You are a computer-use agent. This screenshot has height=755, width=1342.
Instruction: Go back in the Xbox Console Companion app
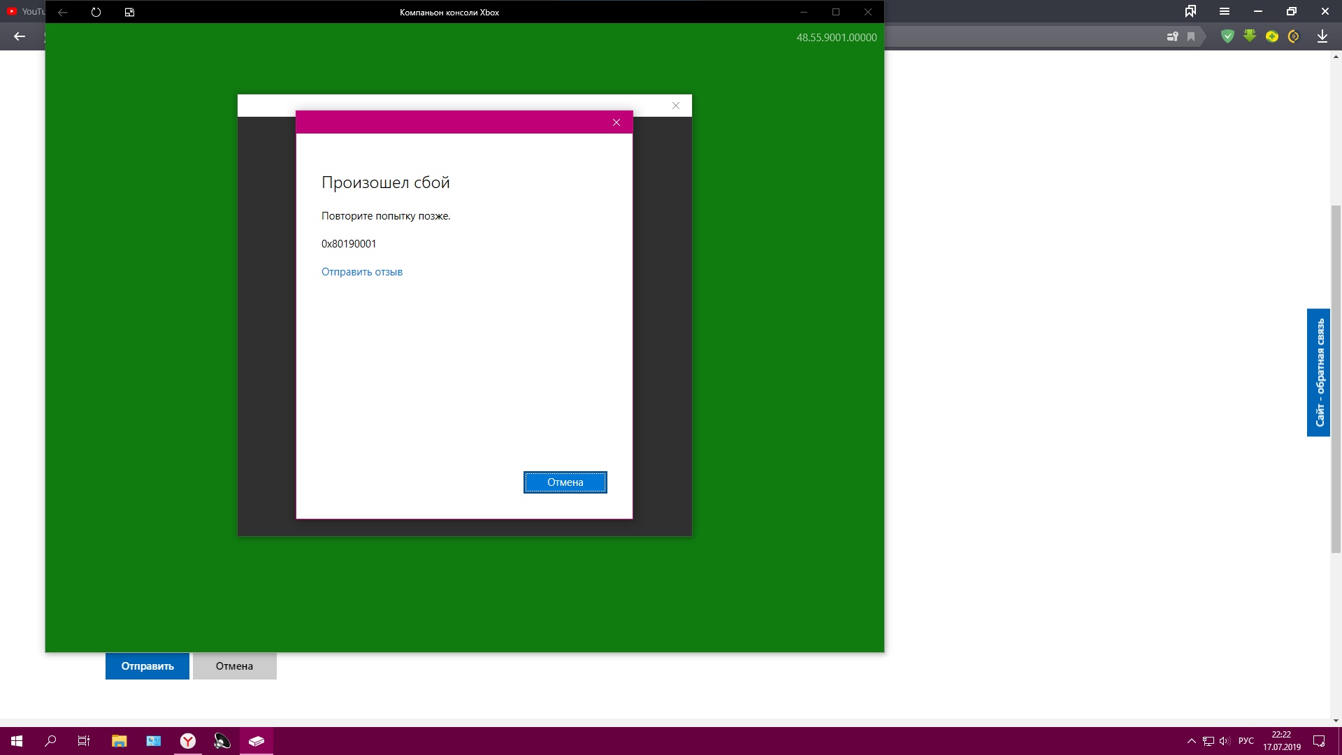(x=62, y=12)
